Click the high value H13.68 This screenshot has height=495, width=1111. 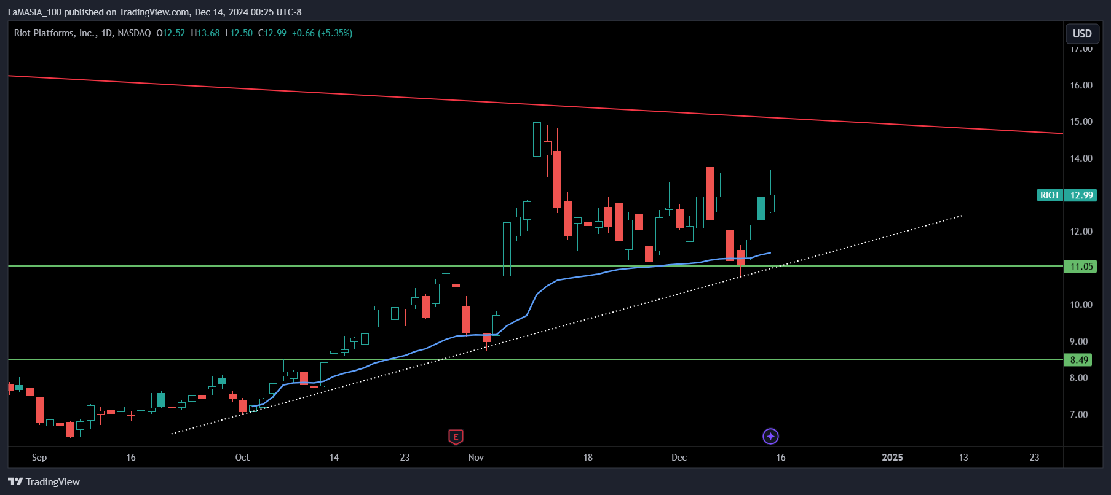pos(205,33)
